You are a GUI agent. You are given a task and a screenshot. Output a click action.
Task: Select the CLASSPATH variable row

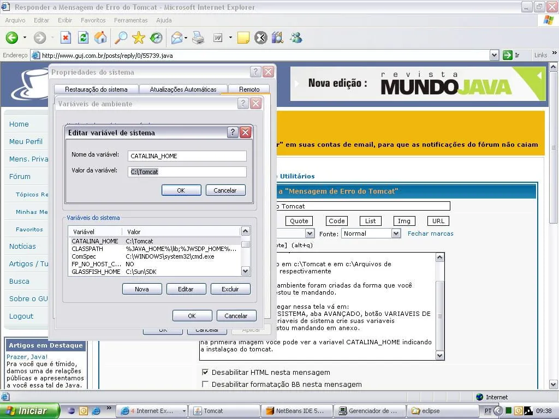pos(154,249)
